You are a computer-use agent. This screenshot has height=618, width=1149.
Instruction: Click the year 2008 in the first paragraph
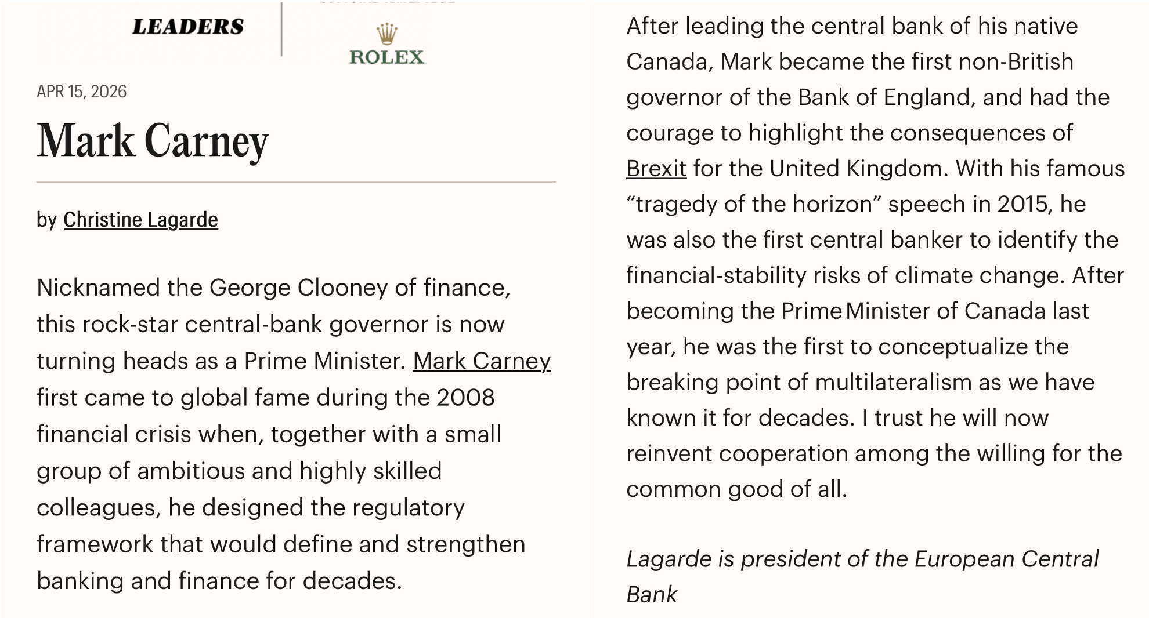point(465,398)
